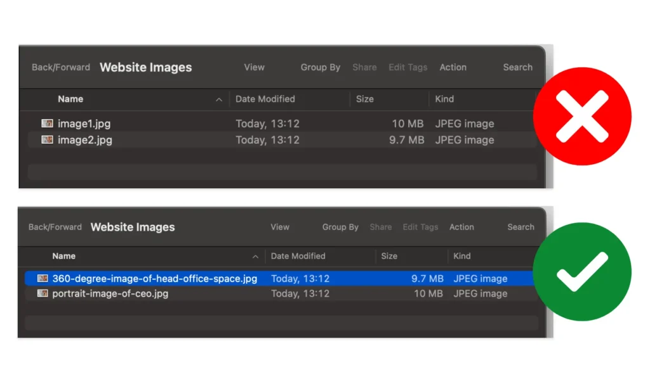
Task: Sort by Name column in top window
Action: [70, 99]
